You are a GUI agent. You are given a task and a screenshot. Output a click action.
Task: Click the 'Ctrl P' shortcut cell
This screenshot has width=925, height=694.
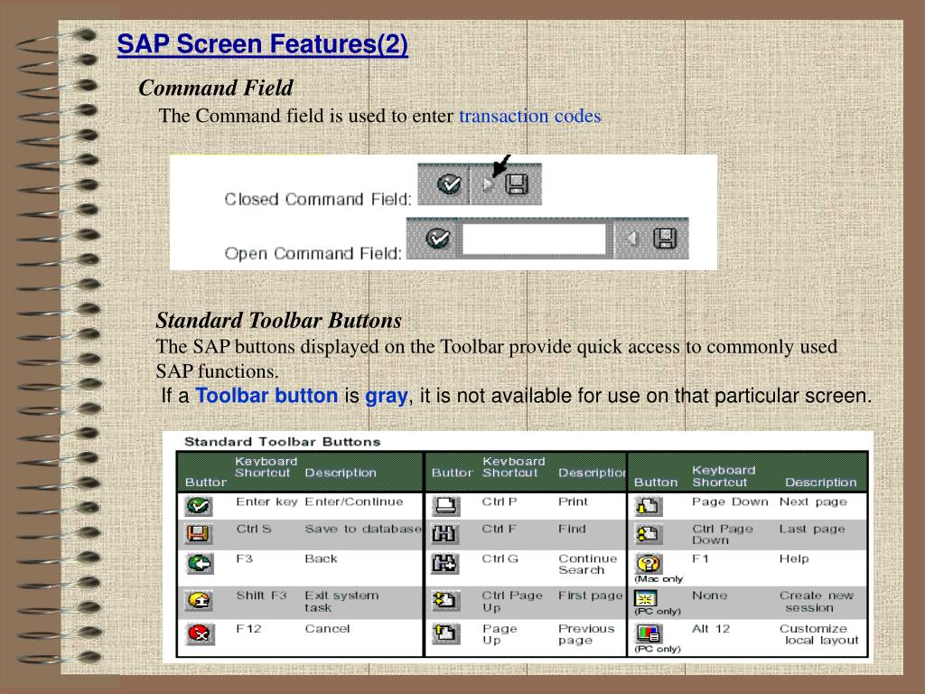click(499, 502)
